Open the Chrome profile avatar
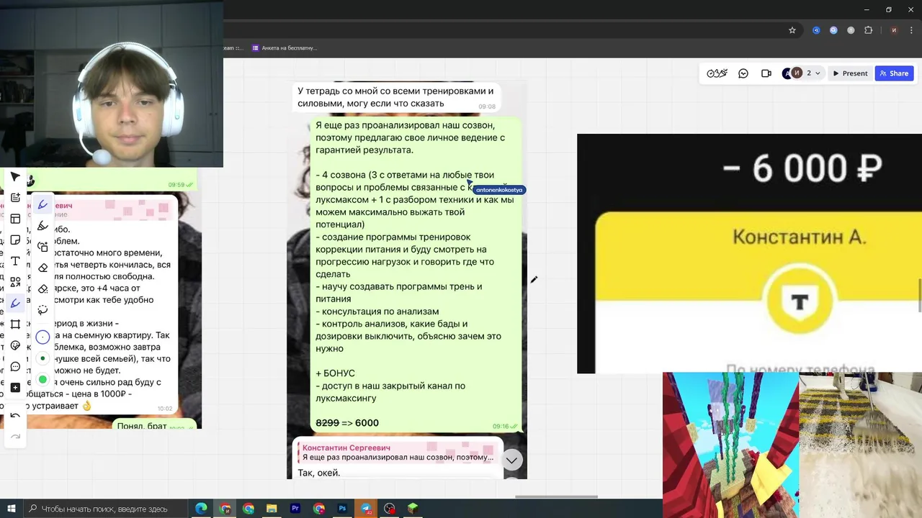The image size is (922, 518). pos(894,30)
